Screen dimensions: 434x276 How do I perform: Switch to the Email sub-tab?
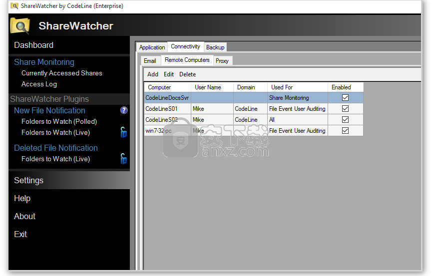pos(150,61)
